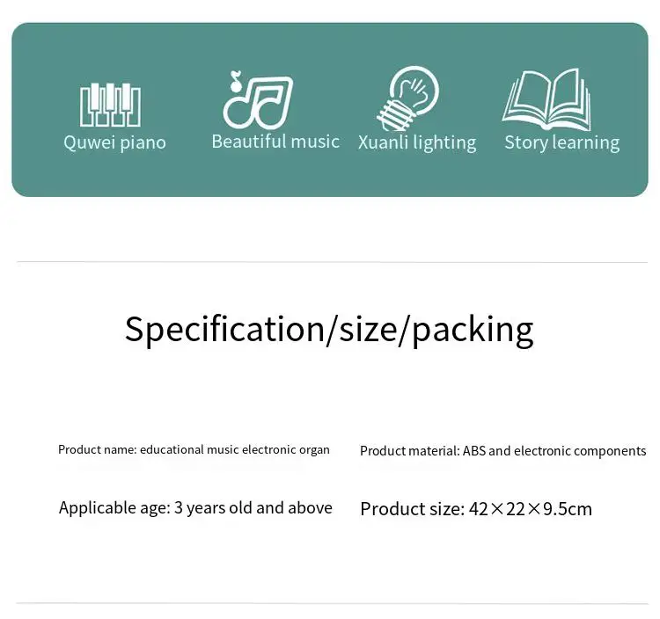
Task: Click 'ABS and electronic components' text
Action: [x=554, y=451]
